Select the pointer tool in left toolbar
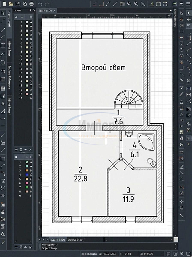 coord(3,13)
